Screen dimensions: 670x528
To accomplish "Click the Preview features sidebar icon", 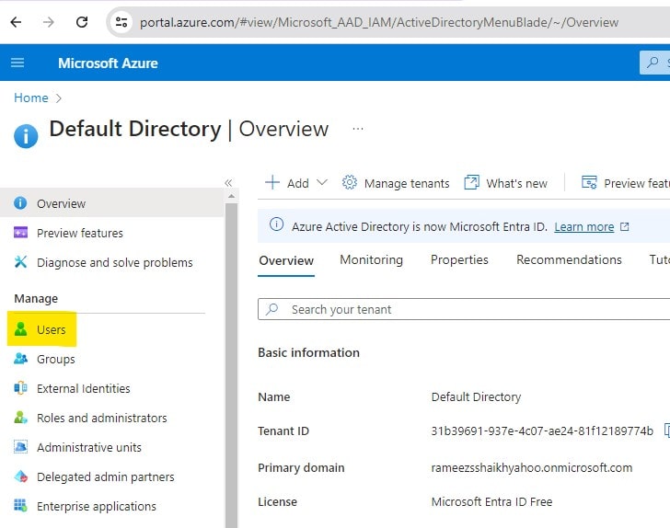I will (20, 233).
